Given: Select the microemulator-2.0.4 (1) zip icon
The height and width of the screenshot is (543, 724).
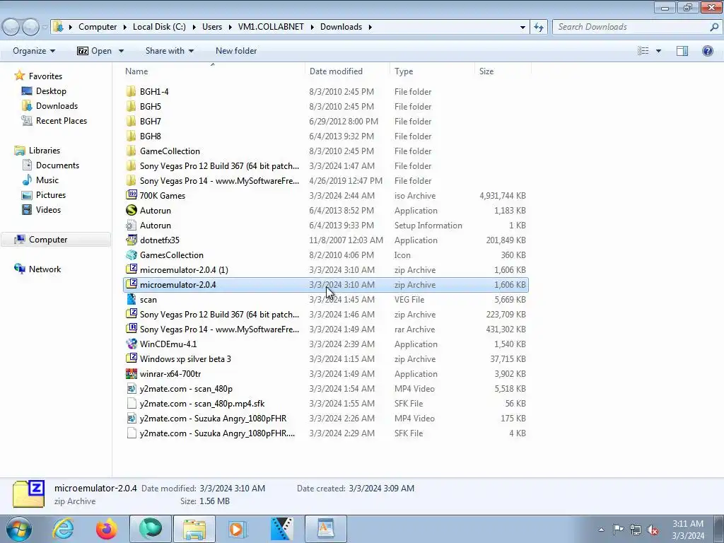Looking at the screenshot, I should pos(132,269).
